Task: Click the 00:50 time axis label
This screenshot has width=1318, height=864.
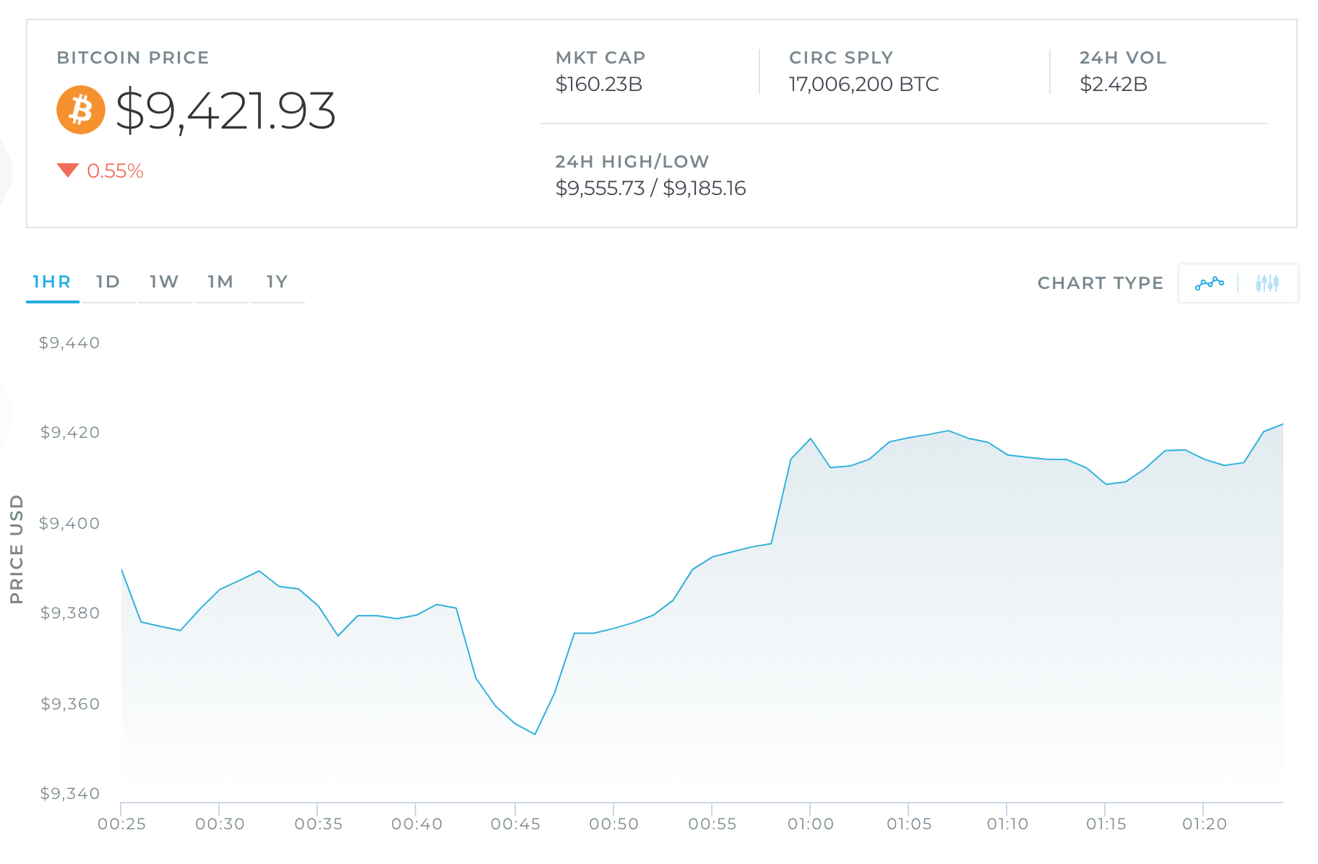Action: tap(613, 824)
